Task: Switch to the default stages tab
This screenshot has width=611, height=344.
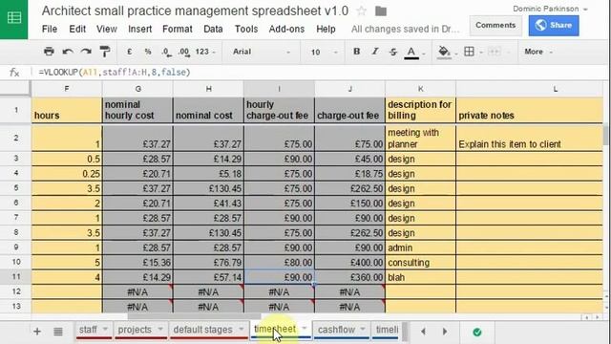Action: 202,330
